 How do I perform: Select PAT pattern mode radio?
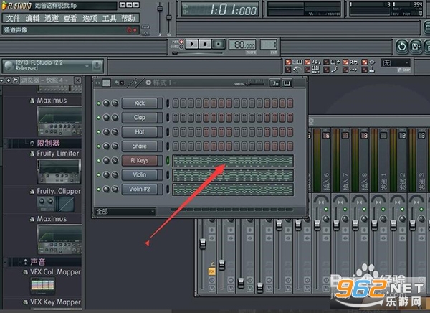point(181,42)
